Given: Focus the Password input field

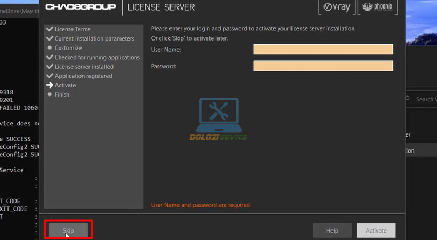Looking at the screenshot, I should 323,66.
